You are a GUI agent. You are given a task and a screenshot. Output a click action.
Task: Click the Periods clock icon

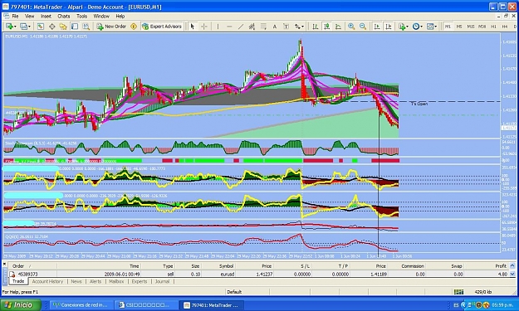tap(416, 27)
